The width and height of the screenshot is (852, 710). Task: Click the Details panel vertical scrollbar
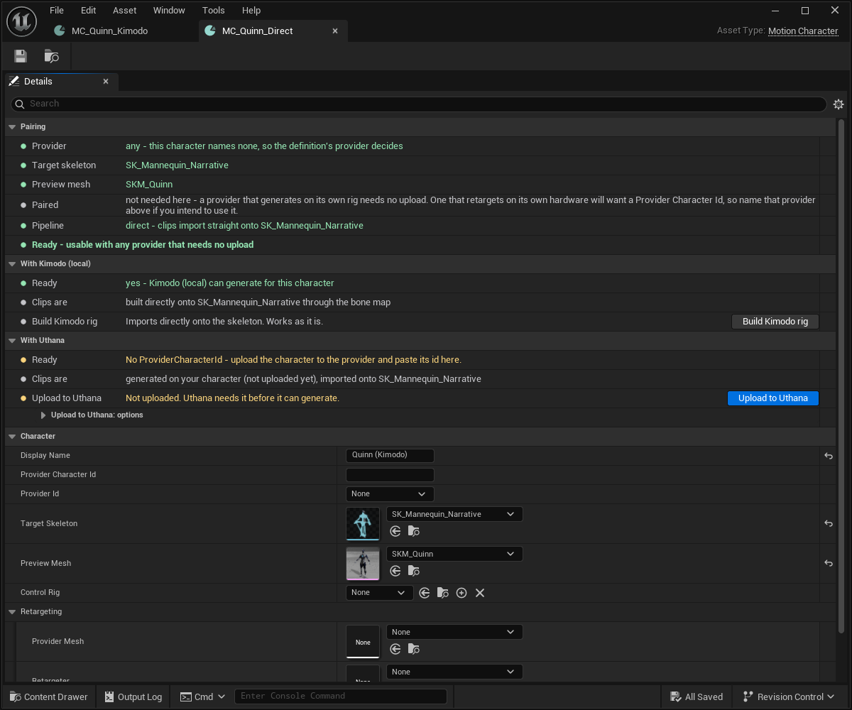(841, 376)
